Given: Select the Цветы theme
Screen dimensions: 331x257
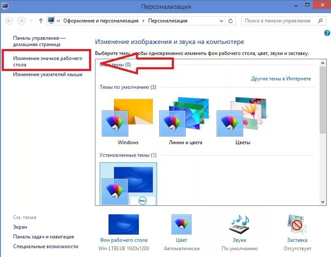Looking at the screenshot, I should (x=242, y=121).
